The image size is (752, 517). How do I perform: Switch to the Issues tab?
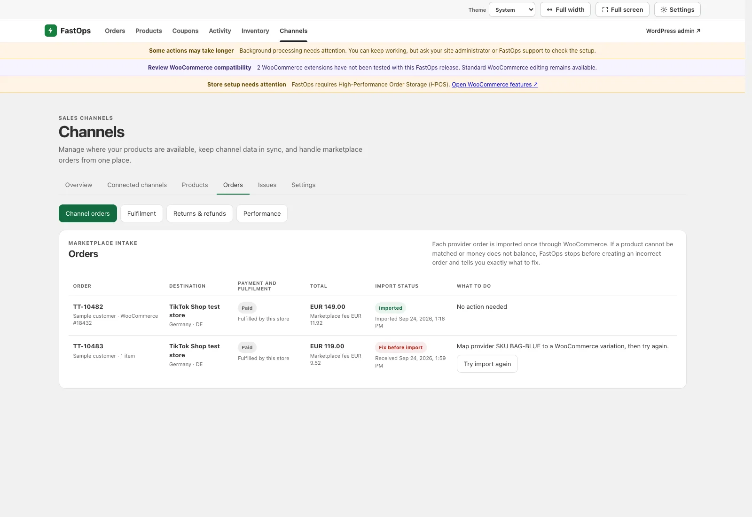tap(267, 185)
